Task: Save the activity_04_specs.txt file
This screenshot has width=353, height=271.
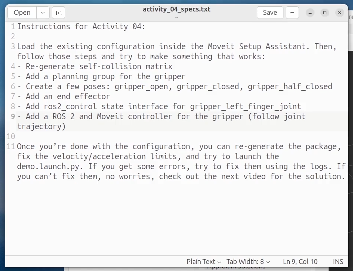Action: click(270, 13)
